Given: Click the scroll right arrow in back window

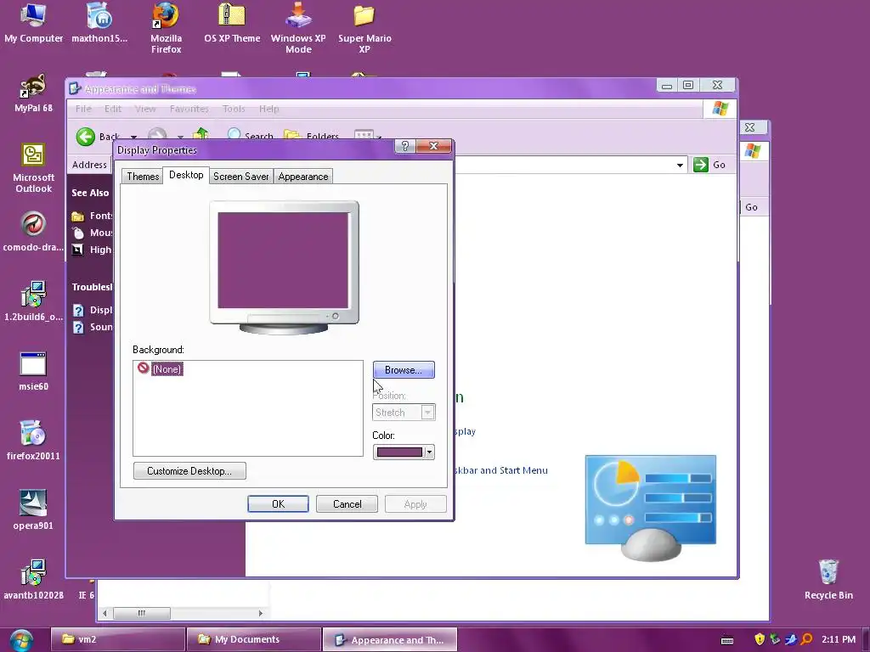Looking at the screenshot, I should 260,613.
